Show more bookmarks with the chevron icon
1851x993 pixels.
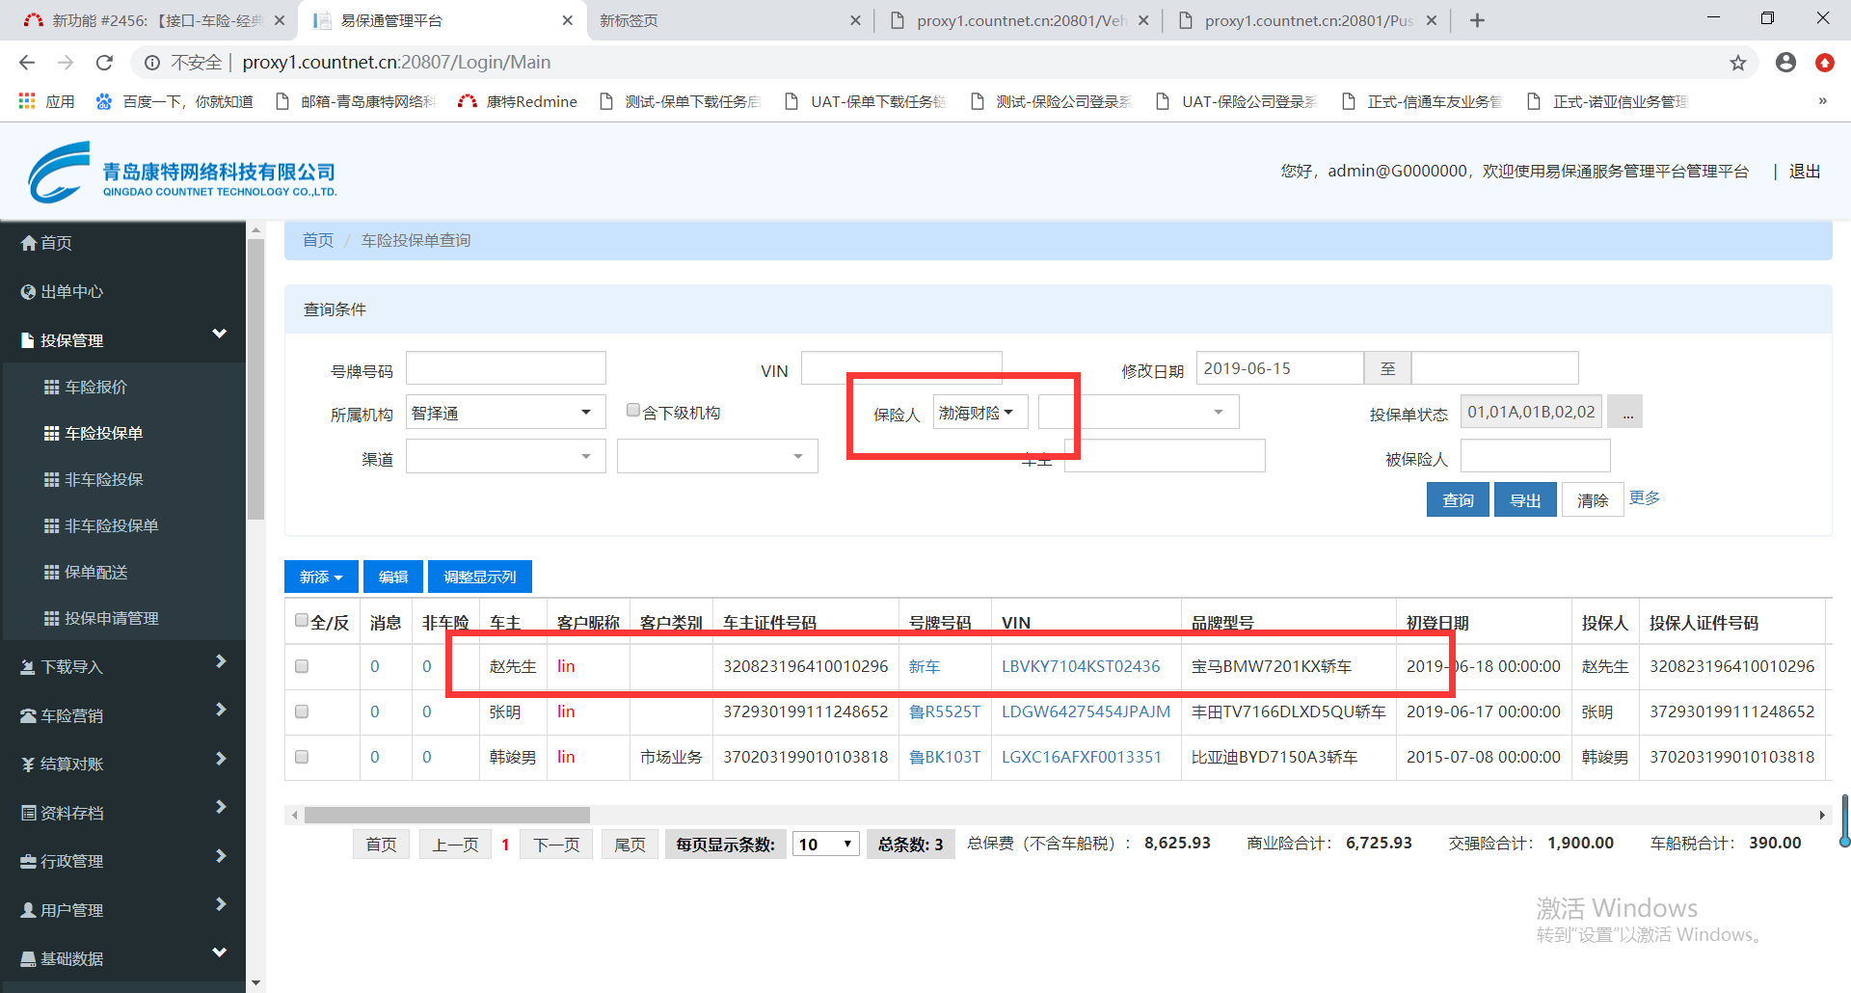click(x=1822, y=101)
